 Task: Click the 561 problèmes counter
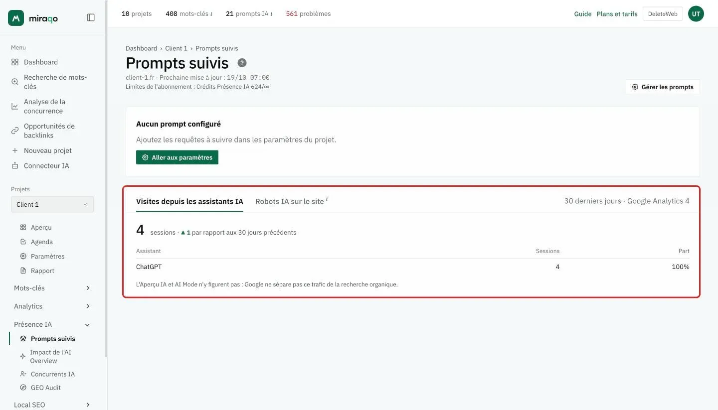click(x=308, y=14)
